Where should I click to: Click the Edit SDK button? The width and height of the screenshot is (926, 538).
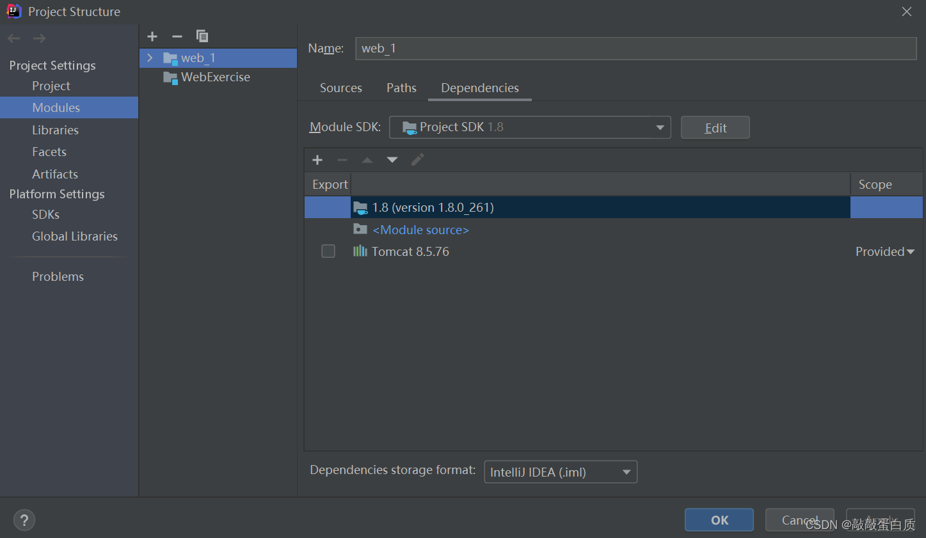715,127
